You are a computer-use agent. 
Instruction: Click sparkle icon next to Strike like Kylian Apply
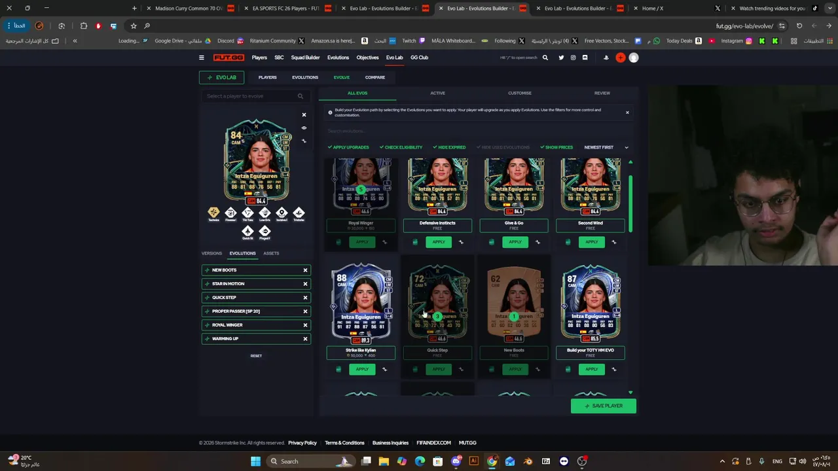point(384,370)
